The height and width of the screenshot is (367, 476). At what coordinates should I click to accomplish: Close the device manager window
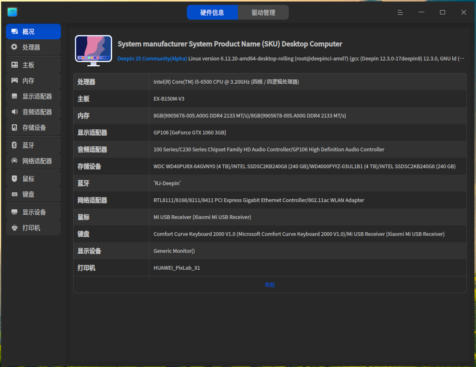[x=464, y=12]
